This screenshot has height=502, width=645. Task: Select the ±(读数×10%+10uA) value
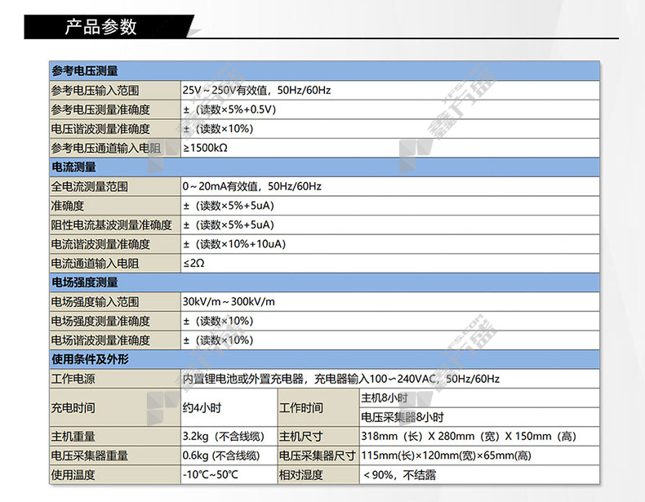(234, 244)
